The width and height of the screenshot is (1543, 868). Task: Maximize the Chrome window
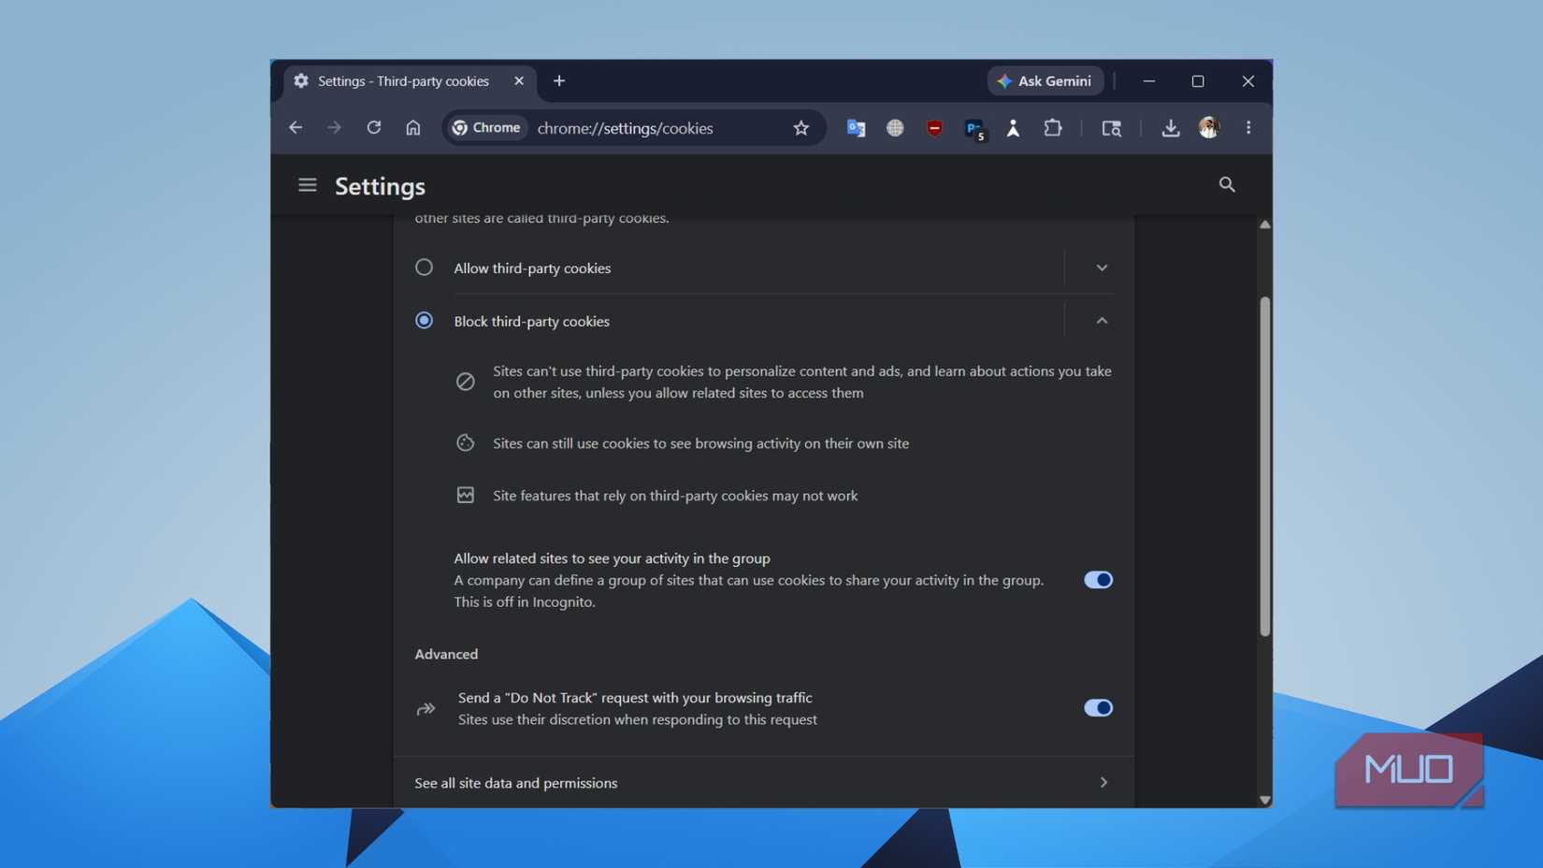1198,81
